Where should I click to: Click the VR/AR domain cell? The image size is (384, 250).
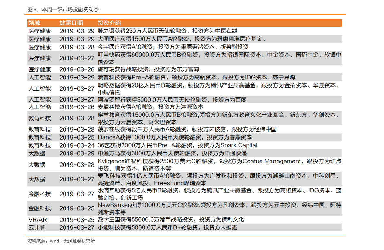pyautogui.click(x=37, y=220)
